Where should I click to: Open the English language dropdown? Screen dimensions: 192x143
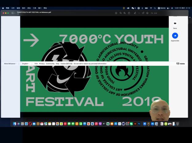coord(25,64)
